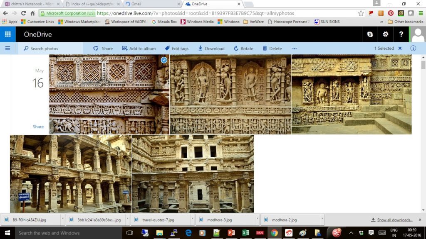Expand options for travel-quotes-7.jpg download
This screenshot has height=239, width=426.
click(x=193, y=220)
